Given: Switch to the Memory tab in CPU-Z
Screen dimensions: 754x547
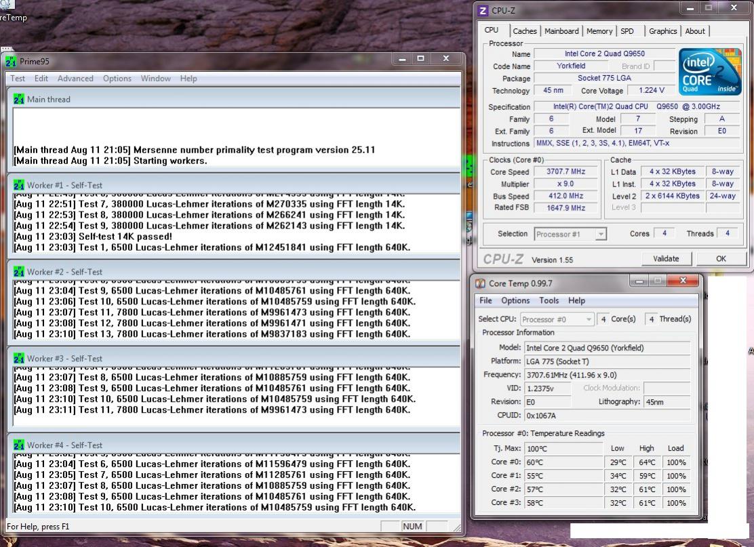Looking at the screenshot, I should coord(599,31).
